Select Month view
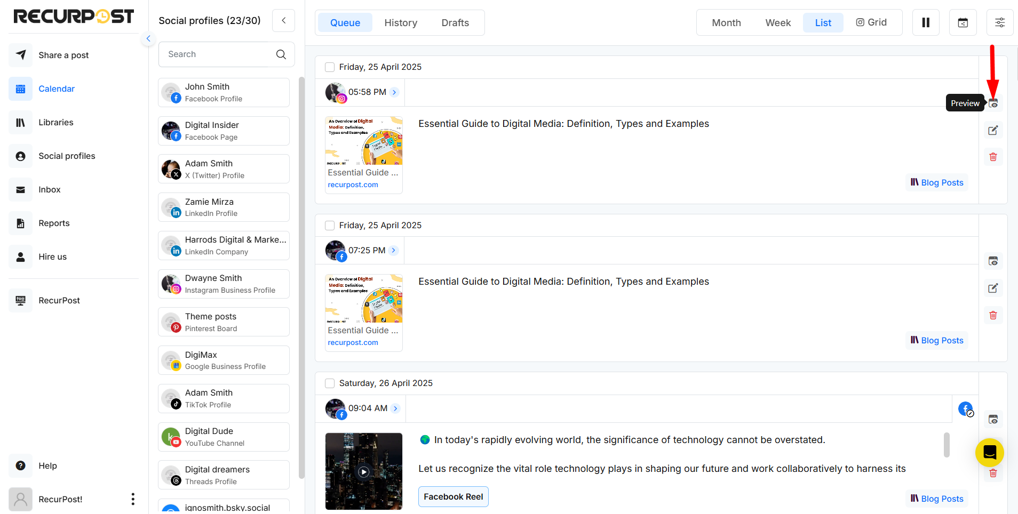 [x=726, y=23]
